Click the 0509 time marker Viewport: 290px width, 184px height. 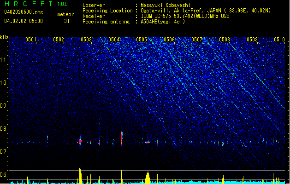(252, 40)
